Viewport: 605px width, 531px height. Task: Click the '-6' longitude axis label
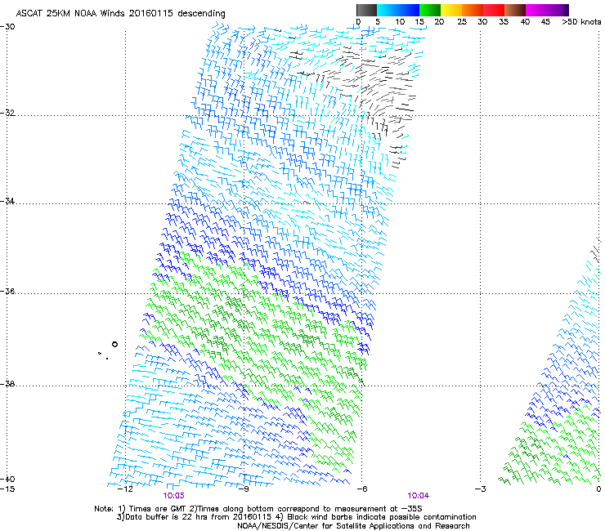click(361, 489)
